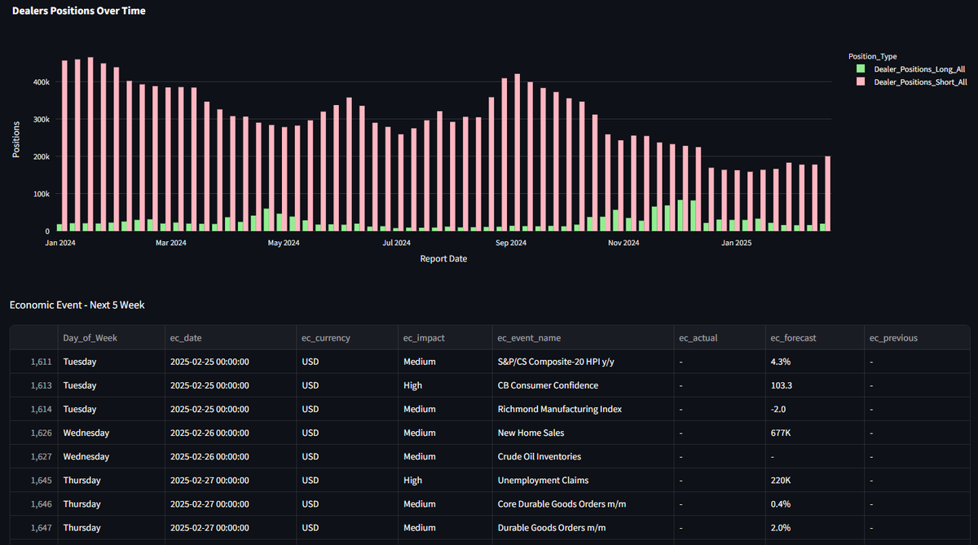Click the 100k y-axis tick label

coord(41,194)
